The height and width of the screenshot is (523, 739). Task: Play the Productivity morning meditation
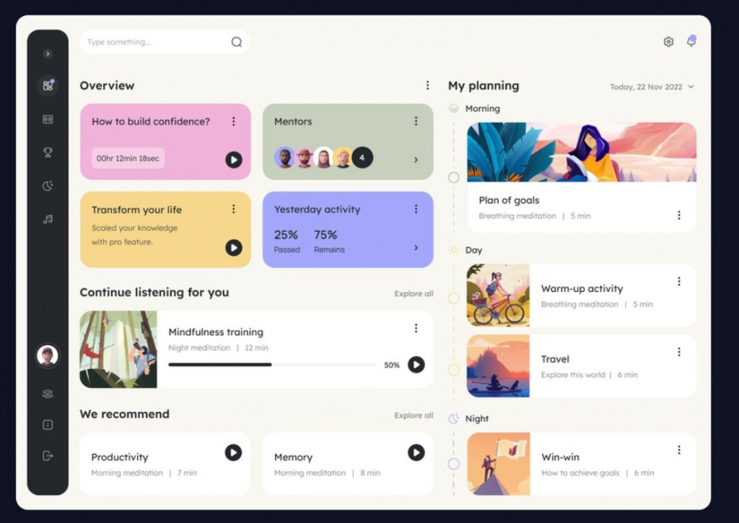(232, 452)
